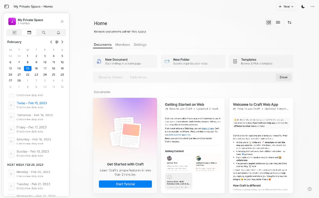This screenshot has width=319, height=198.
Task: Toggle the sidebar panel icon in the top bar
Action: tap(6, 6)
